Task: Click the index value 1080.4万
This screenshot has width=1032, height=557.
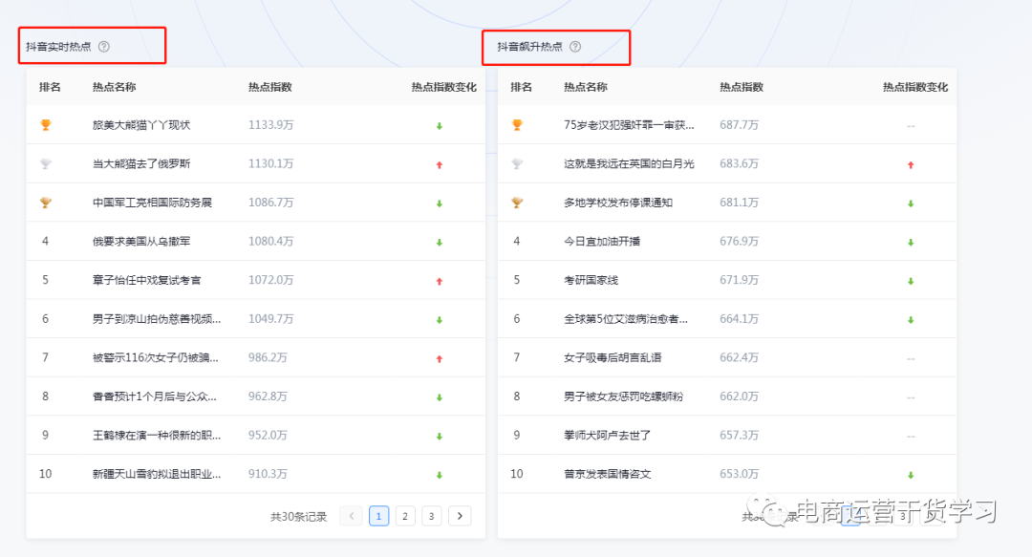Action: [270, 242]
